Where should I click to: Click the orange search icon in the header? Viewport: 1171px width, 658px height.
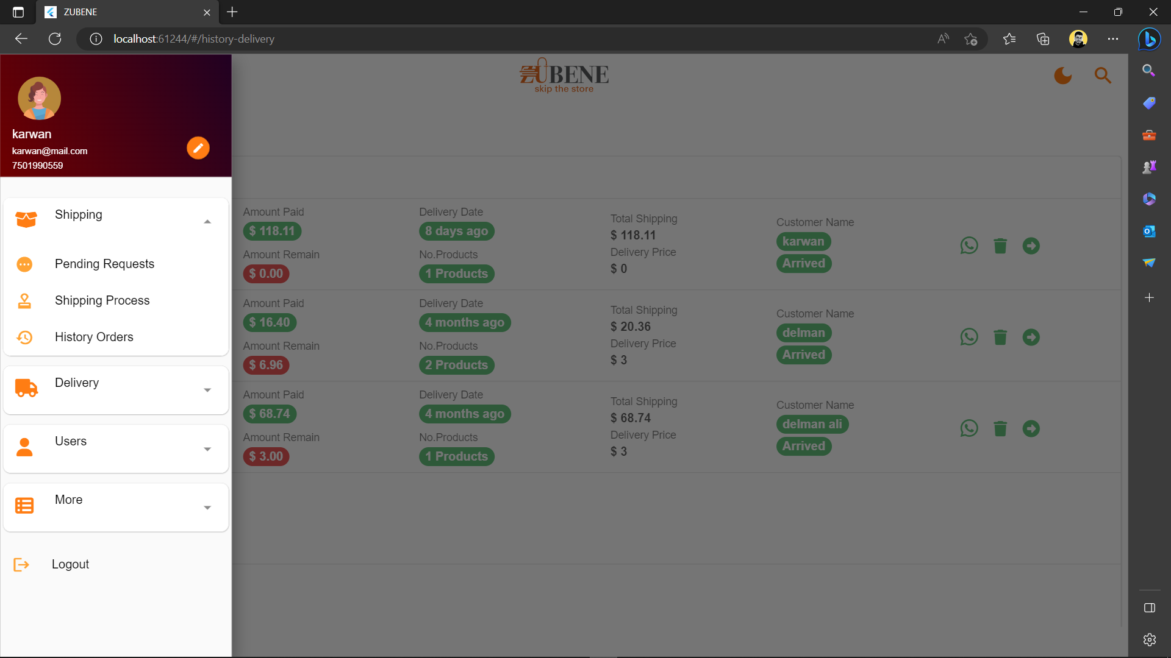point(1103,76)
